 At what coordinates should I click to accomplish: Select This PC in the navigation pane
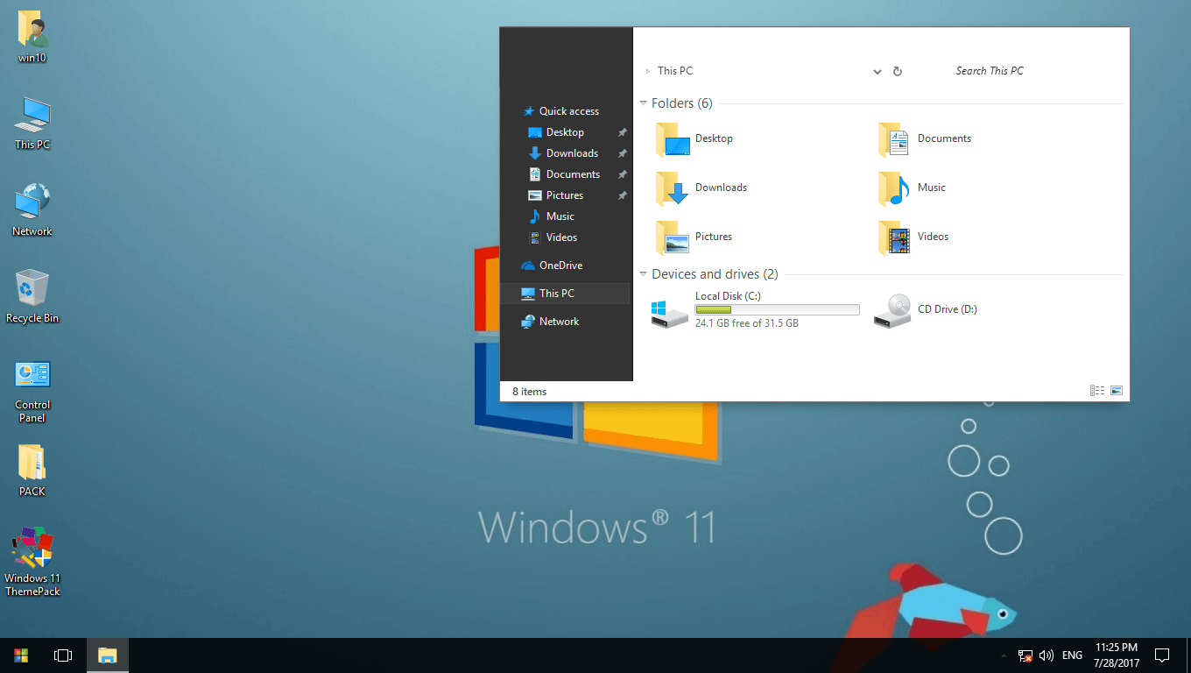tap(565, 294)
